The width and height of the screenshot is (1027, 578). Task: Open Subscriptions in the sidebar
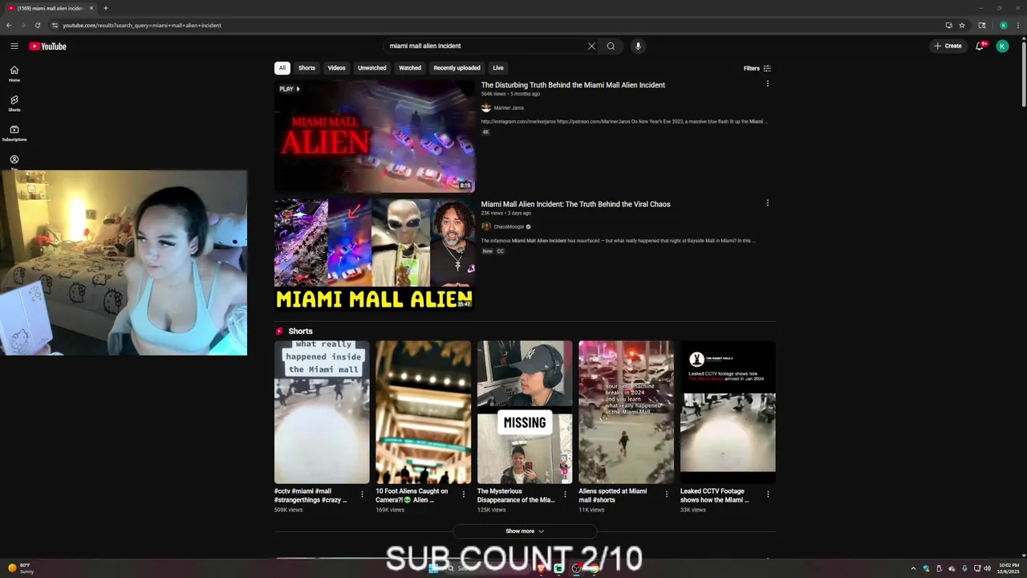click(x=14, y=133)
